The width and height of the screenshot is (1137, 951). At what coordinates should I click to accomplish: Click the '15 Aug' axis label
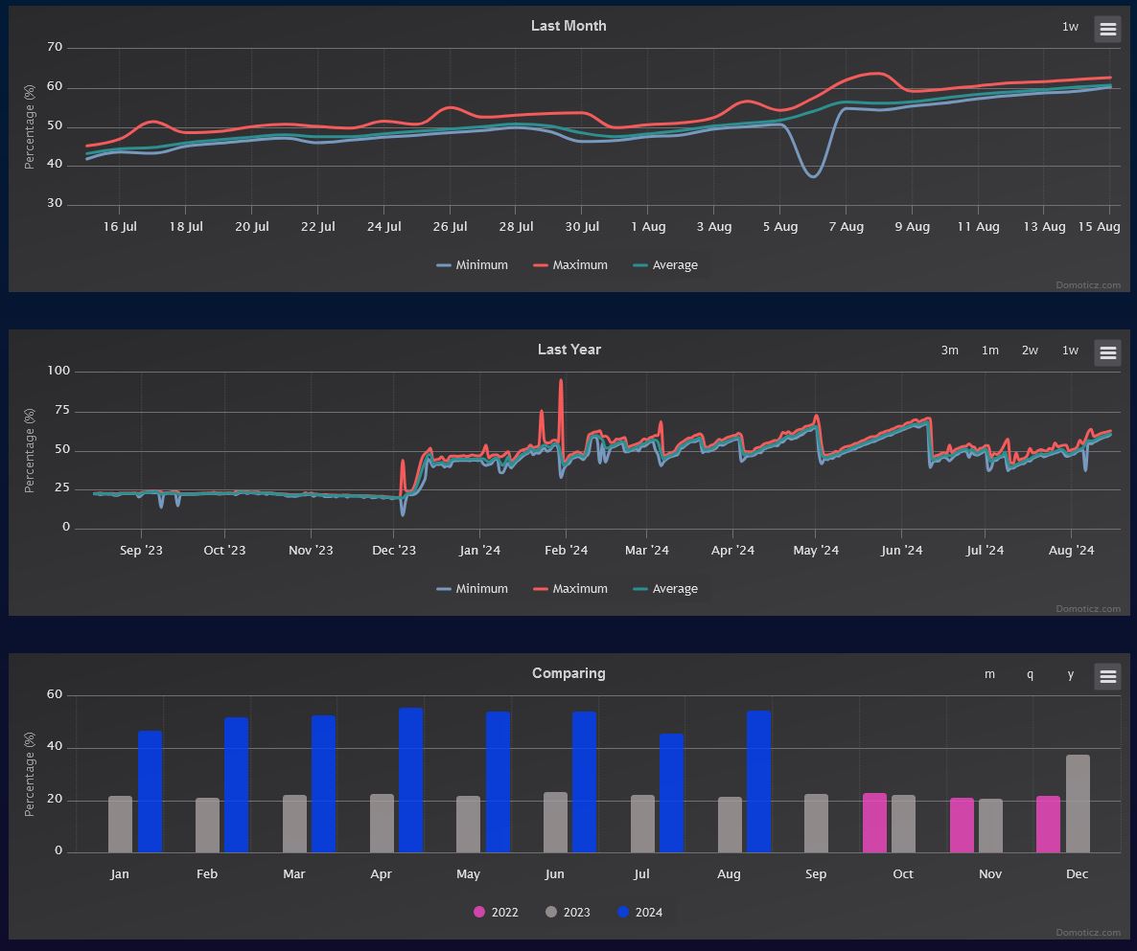[x=1099, y=227]
